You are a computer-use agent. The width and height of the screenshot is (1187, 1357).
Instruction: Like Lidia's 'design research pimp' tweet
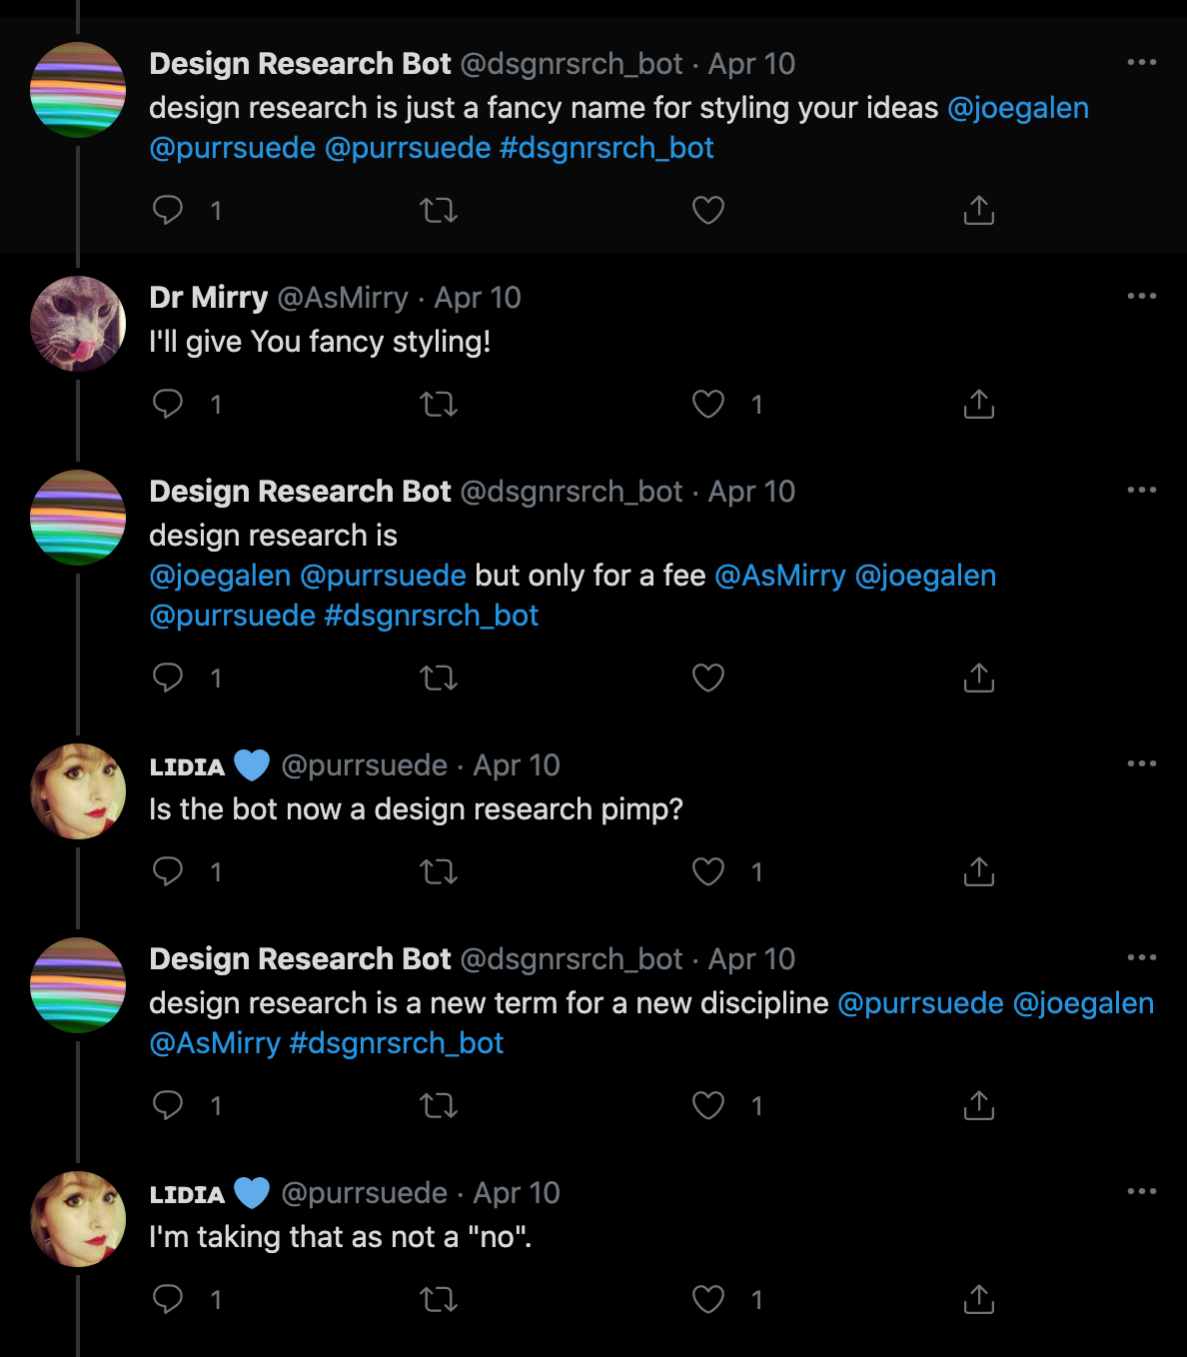708,871
